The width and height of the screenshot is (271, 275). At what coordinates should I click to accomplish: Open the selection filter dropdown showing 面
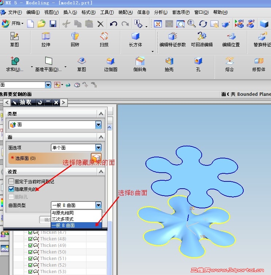pyautogui.click(x=48, y=85)
